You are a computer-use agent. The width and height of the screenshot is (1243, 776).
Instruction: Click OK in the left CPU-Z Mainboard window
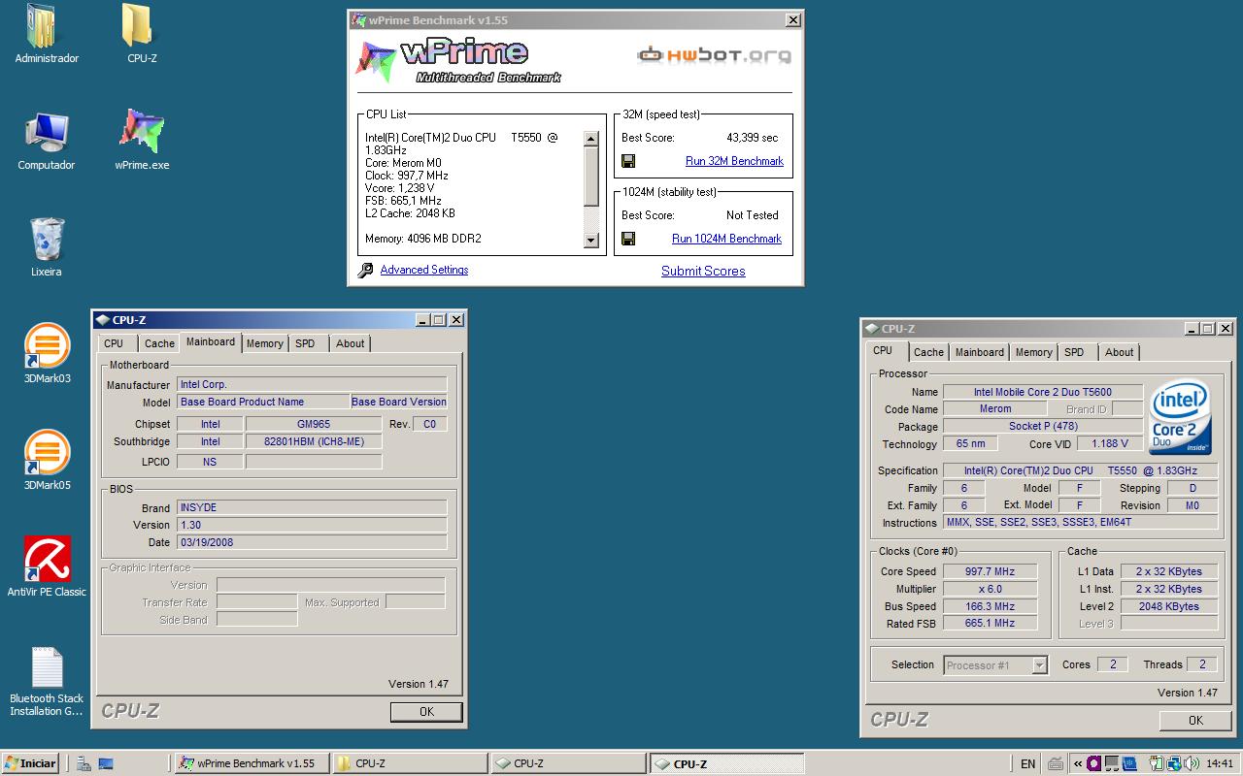coord(426,712)
